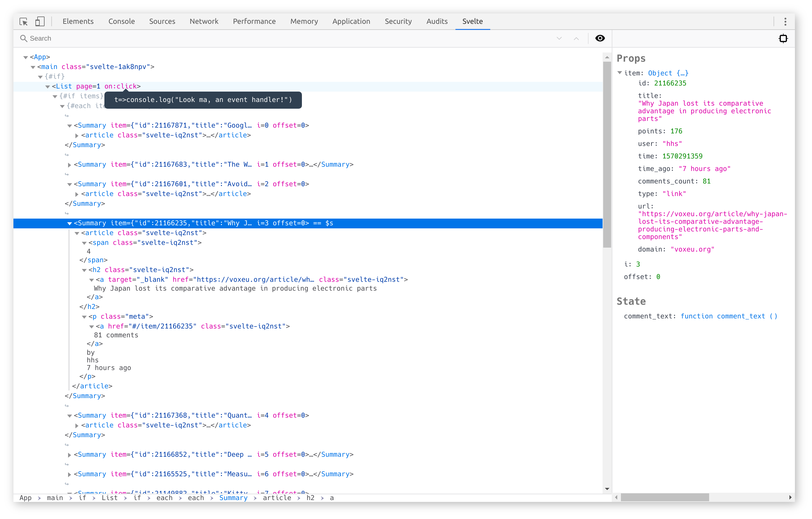Toggle the device toolbar icon
The width and height of the screenshot is (812, 519).
[x=40, y=21]
